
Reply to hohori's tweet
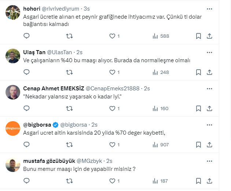tap(26, 36)
